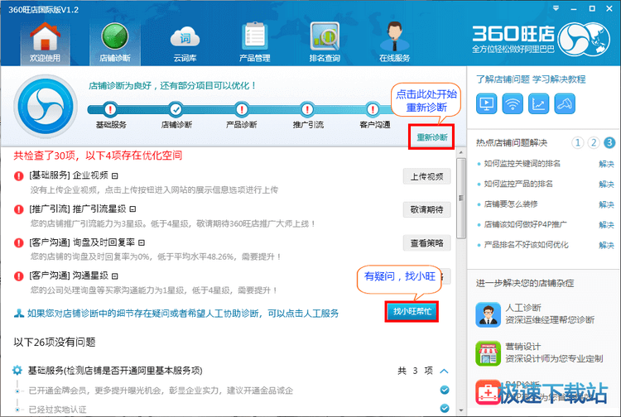Select 推广引流 warning step marker
Viewport: 621px width, 417px height.
click(x=307, y=108)
